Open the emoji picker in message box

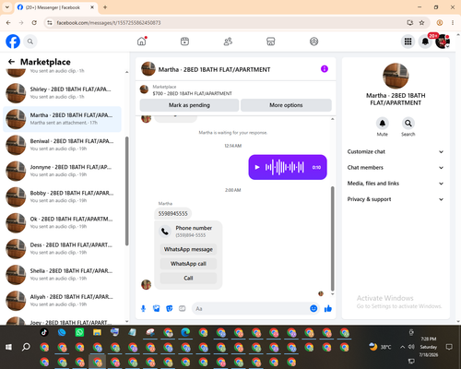(313, 308)
